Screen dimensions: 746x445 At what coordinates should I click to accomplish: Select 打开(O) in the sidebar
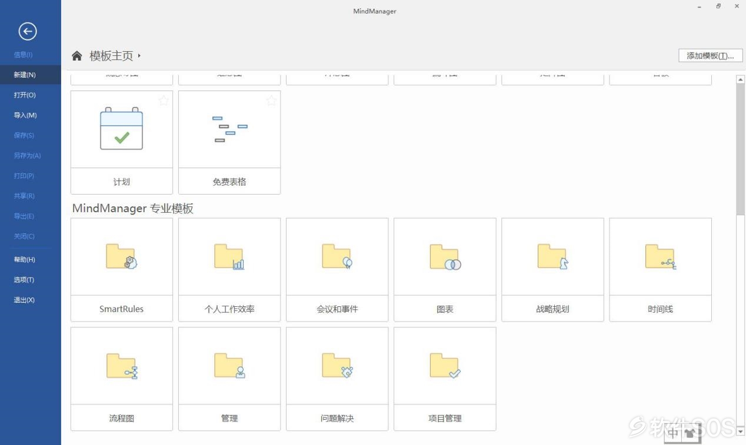pos(31,95)
